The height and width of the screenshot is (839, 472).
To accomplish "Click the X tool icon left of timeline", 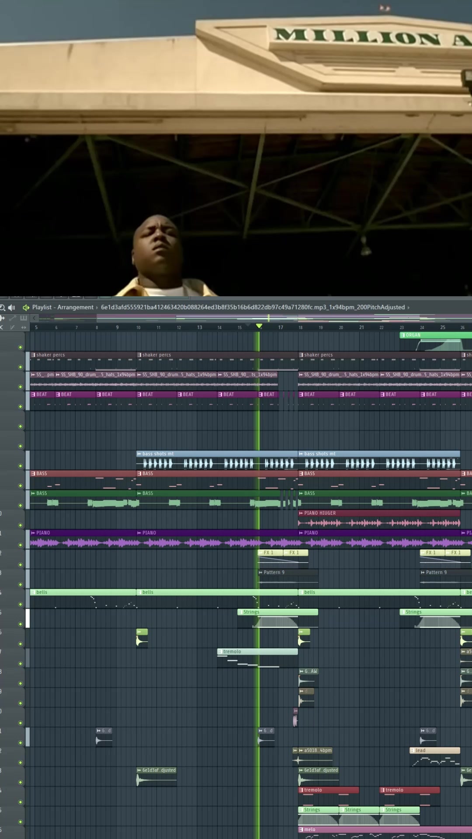I will (2, 327).
